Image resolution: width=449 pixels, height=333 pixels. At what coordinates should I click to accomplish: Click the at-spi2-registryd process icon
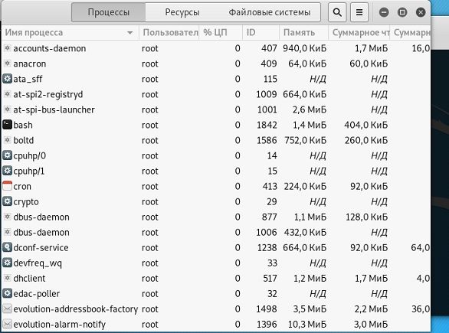coord(8,94)
